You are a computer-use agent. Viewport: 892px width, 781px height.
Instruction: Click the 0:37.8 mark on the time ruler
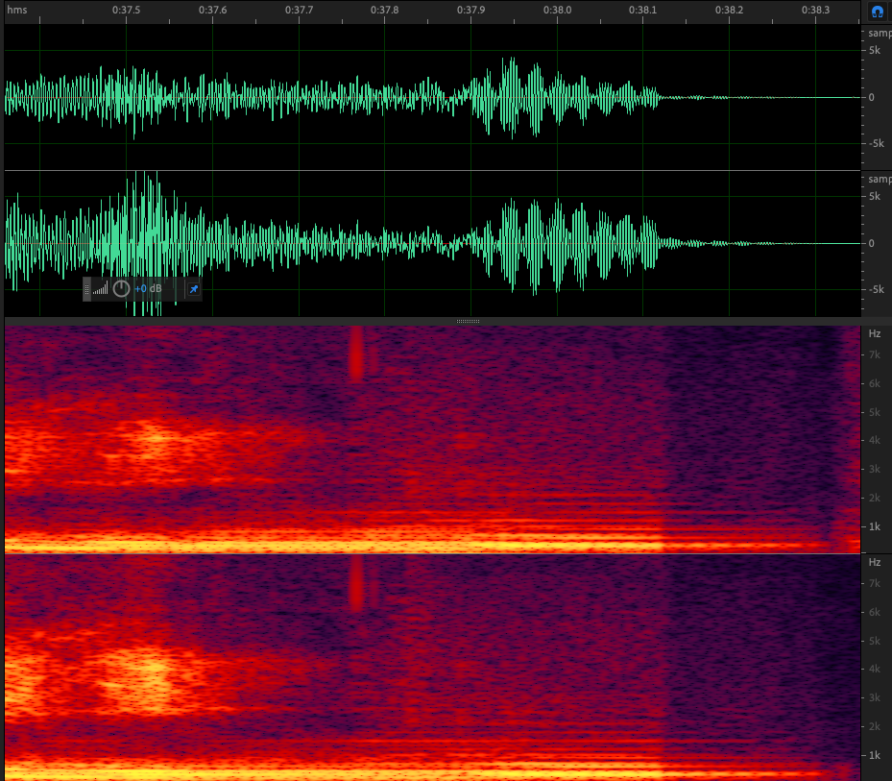tap(384, 11)
